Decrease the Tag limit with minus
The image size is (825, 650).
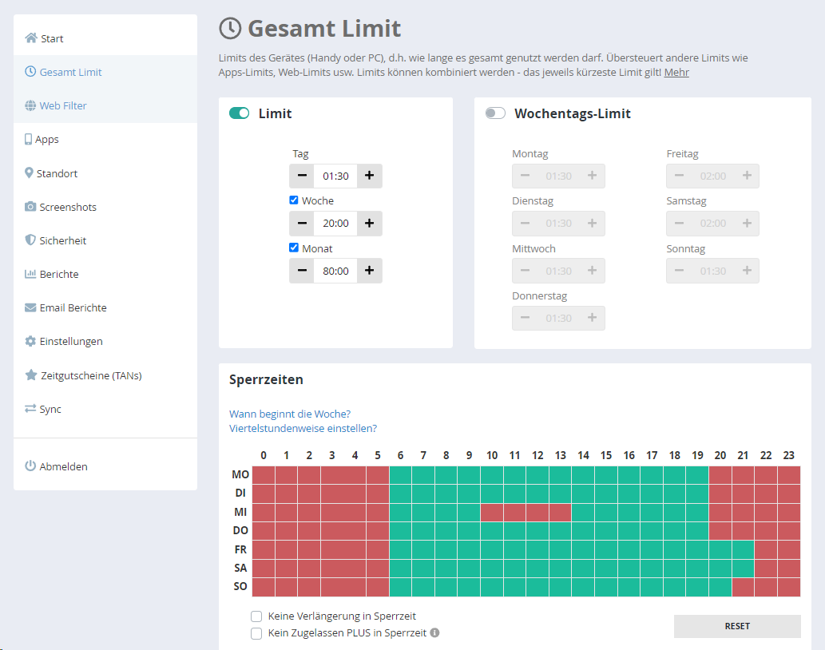click(302, 176)
